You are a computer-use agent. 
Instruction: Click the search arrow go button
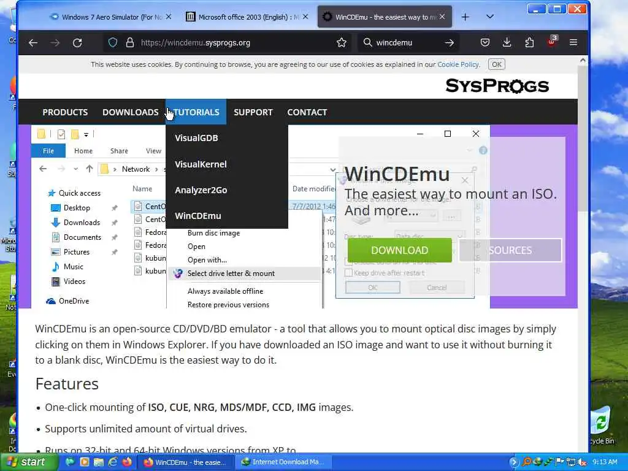pos(450,42)
